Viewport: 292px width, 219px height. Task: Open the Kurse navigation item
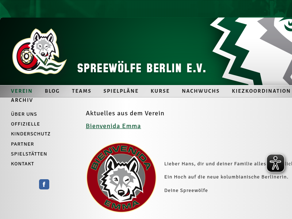(x=160, y=91)
